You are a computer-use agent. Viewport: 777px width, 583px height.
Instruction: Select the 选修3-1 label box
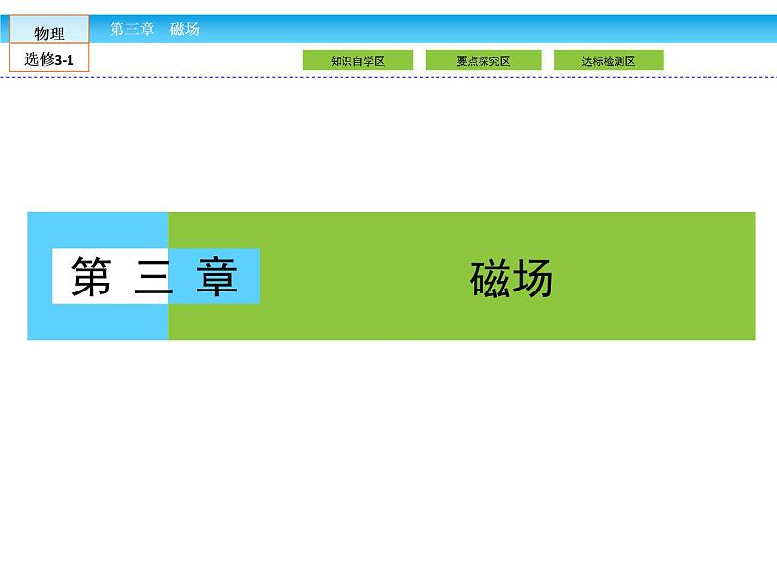(x=49, y=58)
